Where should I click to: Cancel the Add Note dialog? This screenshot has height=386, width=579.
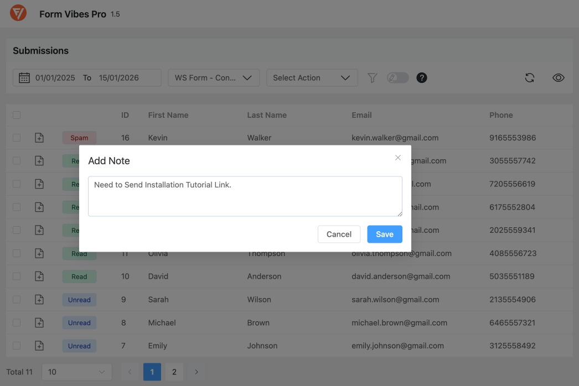click(339, 234)
